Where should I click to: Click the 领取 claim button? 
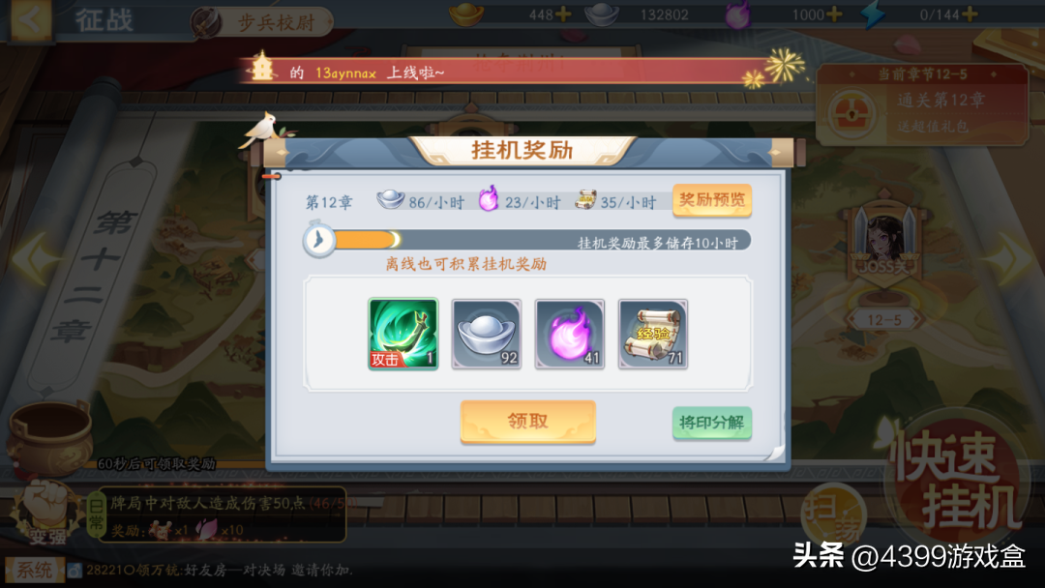point(528,422)
